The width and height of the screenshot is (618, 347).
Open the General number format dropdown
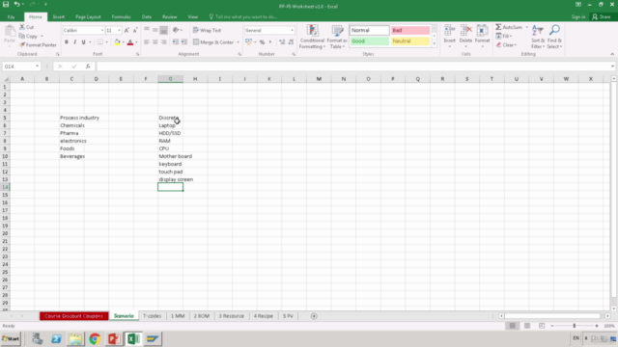pos(292,30)
